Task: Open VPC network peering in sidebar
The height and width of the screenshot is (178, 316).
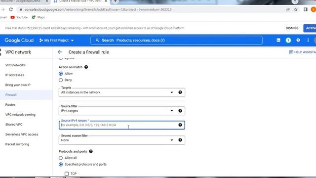Action: click(x=20, y=115)
